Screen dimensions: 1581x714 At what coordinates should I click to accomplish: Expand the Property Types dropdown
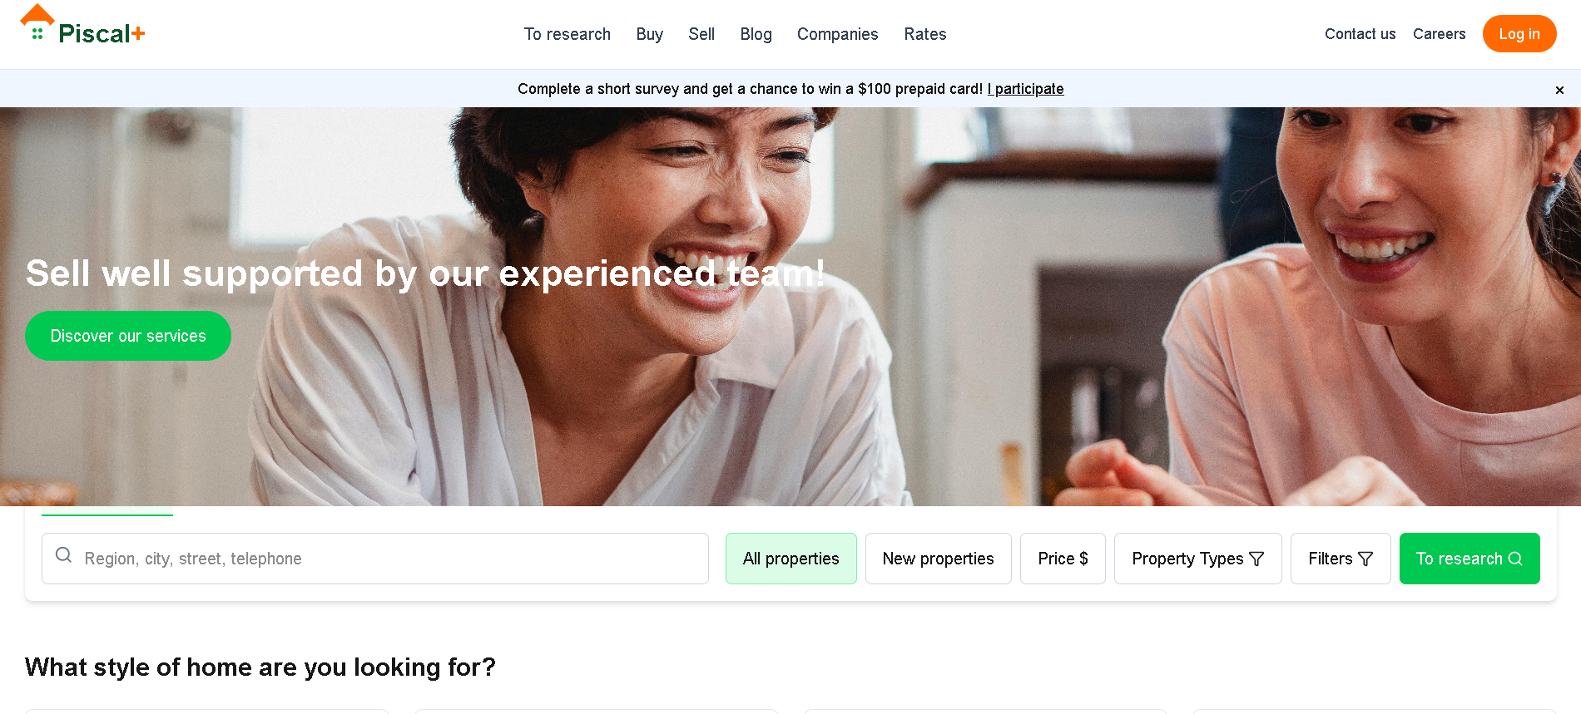[1187, 559]
